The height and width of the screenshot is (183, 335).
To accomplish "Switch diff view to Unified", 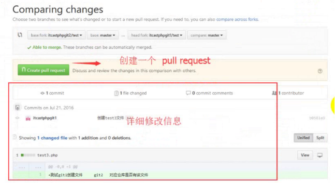I will tap(304, 138).
